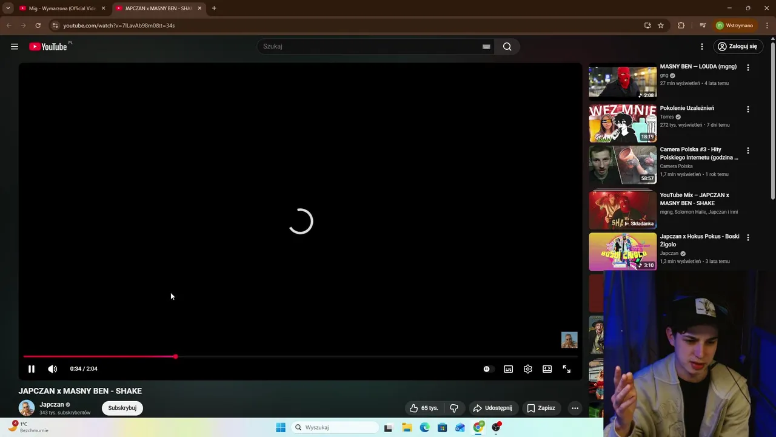
Task: Open options for Boski Żigolo video
Action: click(x=748, y=237)
